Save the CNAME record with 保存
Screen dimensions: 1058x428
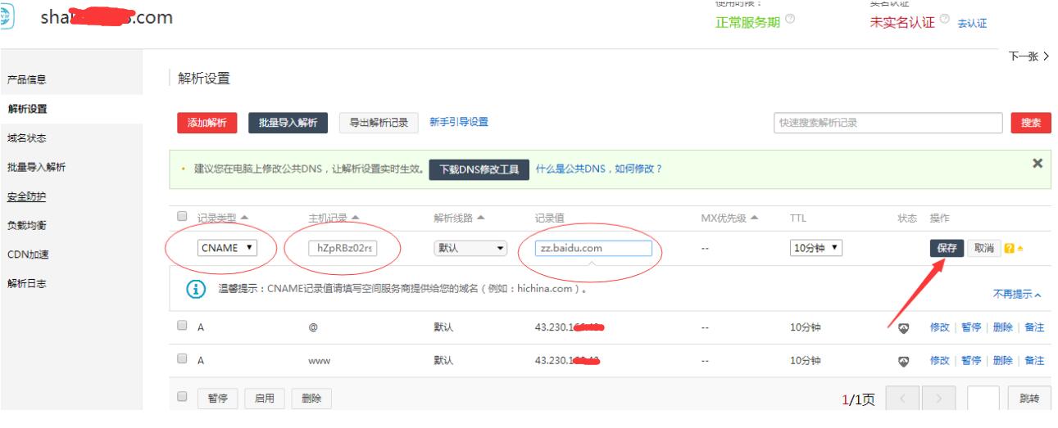947,249
